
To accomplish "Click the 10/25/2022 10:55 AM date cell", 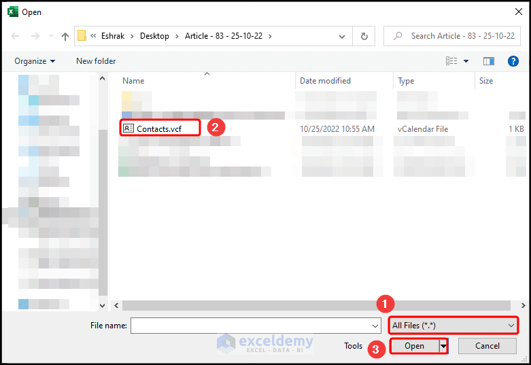I will [x=337, y=129].
